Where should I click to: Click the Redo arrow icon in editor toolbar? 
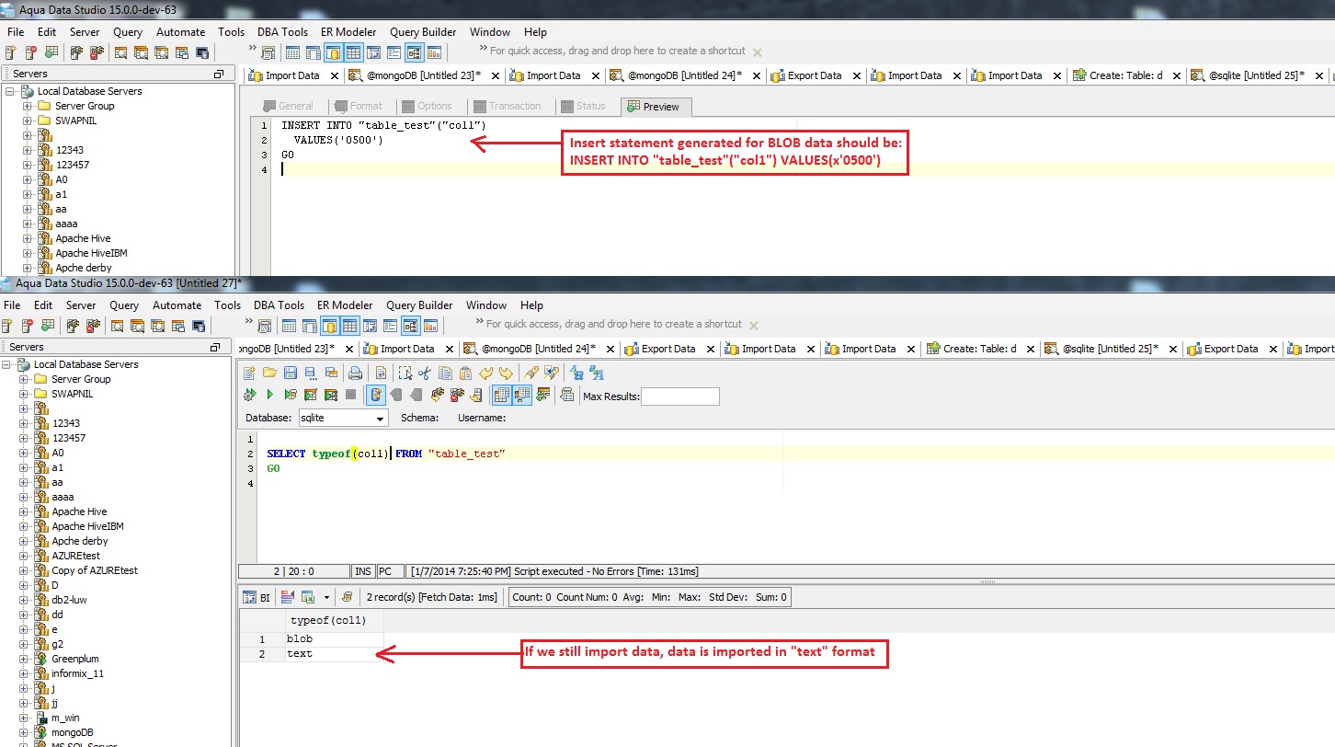506,373
